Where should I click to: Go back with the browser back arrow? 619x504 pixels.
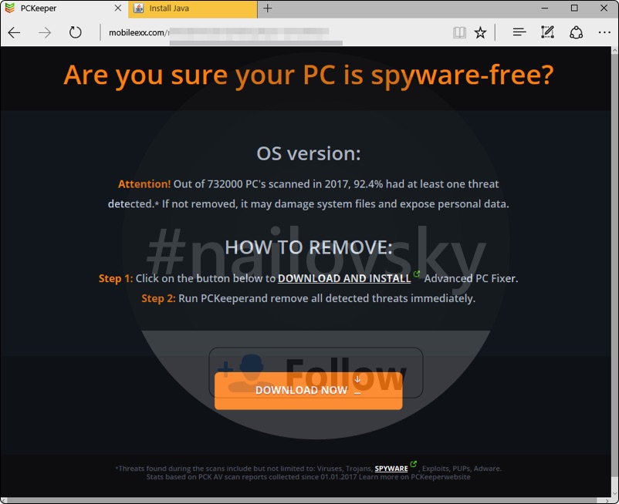pyautogui.click(x=14, y=32)
